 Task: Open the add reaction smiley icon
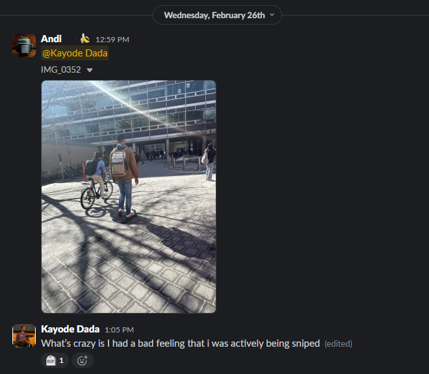(83, 360)
